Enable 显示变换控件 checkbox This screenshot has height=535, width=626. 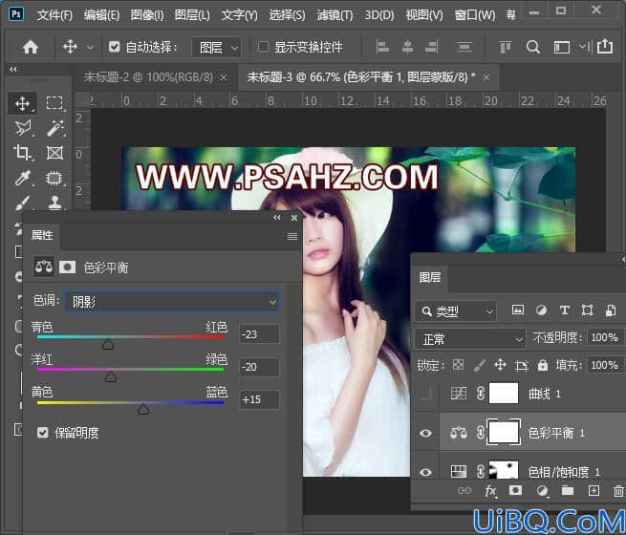point(263,47)
